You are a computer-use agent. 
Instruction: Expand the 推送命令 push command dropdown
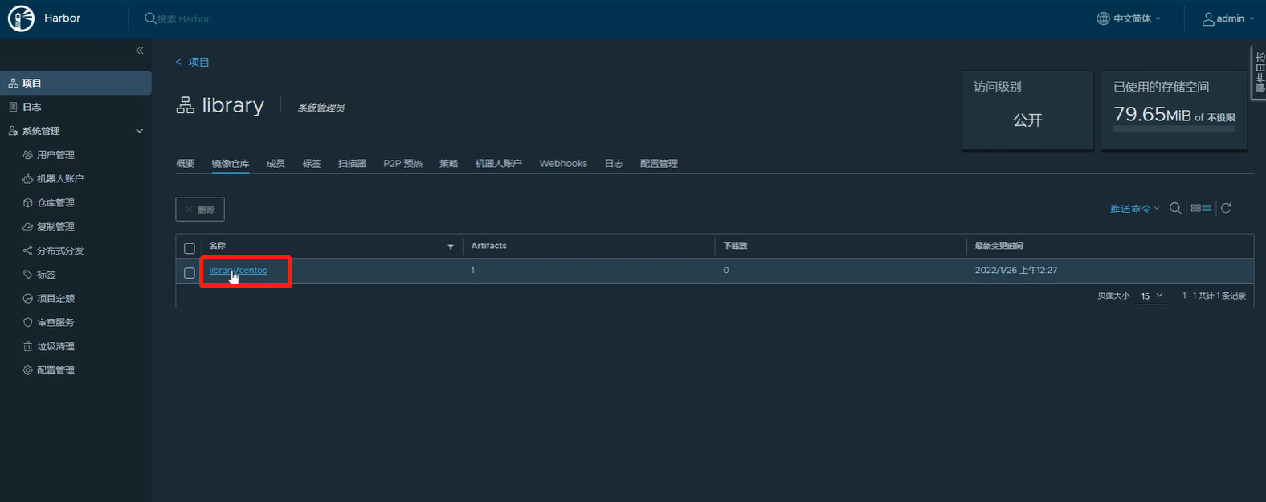(1134, 209)
